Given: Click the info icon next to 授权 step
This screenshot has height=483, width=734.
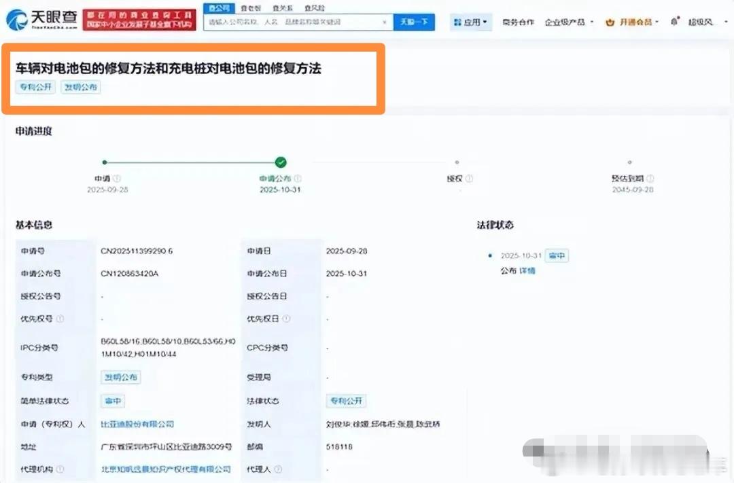Looking at the screenshot, I should click(470, 178).
